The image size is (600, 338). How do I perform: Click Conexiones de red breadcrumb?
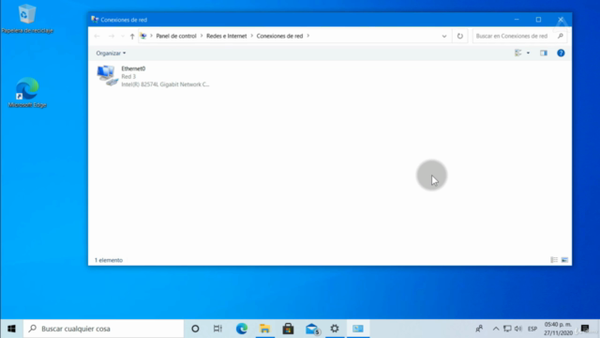[279, 36]
